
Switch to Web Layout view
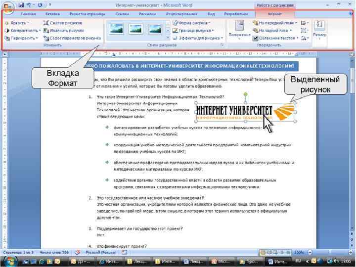(275, 252)
